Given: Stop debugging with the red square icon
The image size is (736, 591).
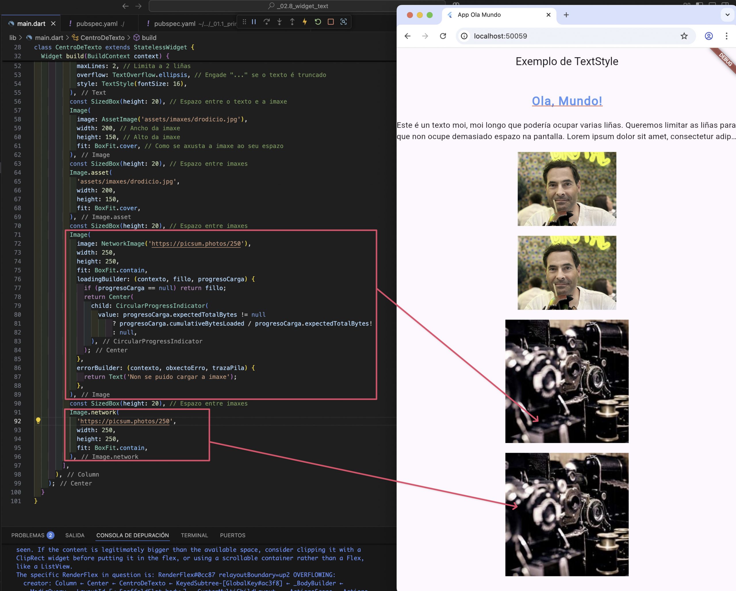Looking at the screenshot, I should coord(330,22).
